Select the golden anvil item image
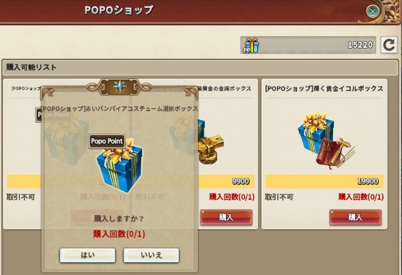402x275 pixels. [211, 149]
